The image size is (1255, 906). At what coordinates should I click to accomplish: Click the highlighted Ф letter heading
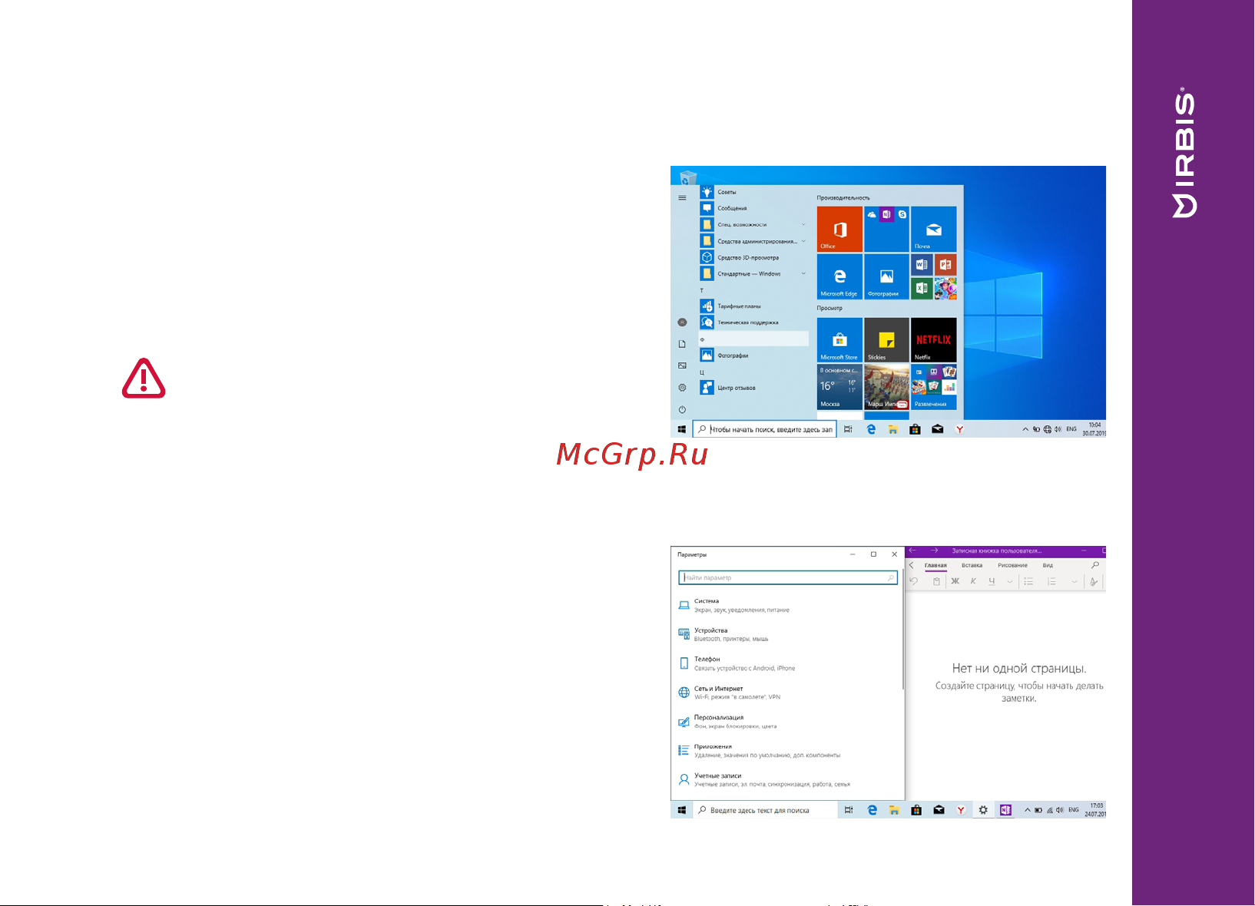(x=753, y=339)
